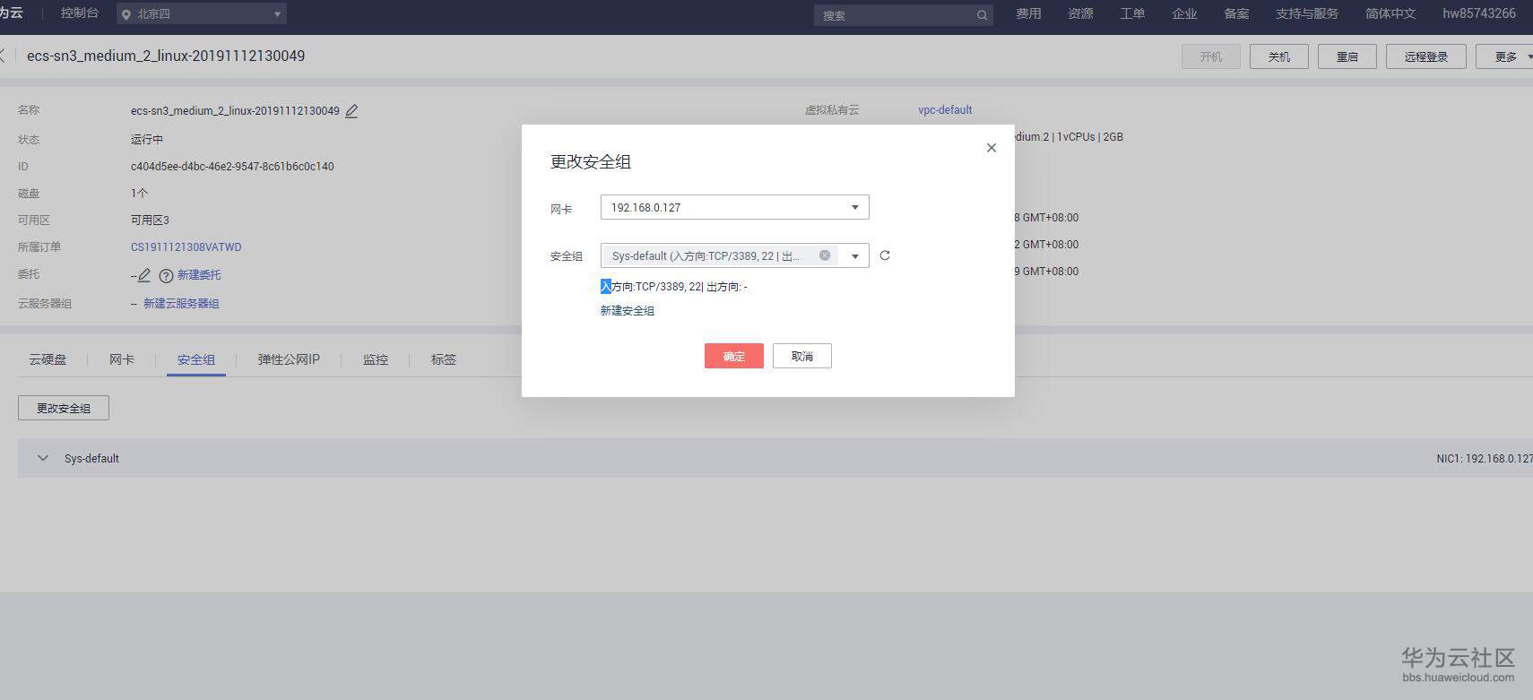Open the 资源 menu
The height and width of the screenshot is (700, 1533).
(x=1080, y=13)
